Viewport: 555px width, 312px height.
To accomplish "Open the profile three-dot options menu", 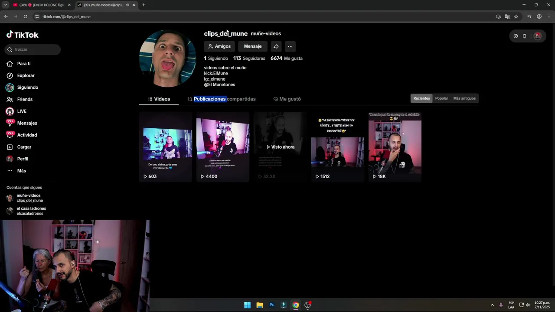I will tap(290, 46).
